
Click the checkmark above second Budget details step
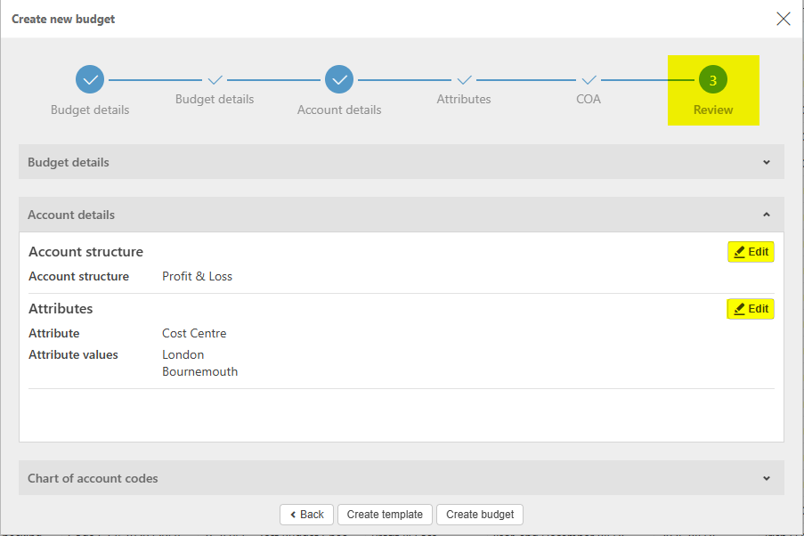click(215, 80)
